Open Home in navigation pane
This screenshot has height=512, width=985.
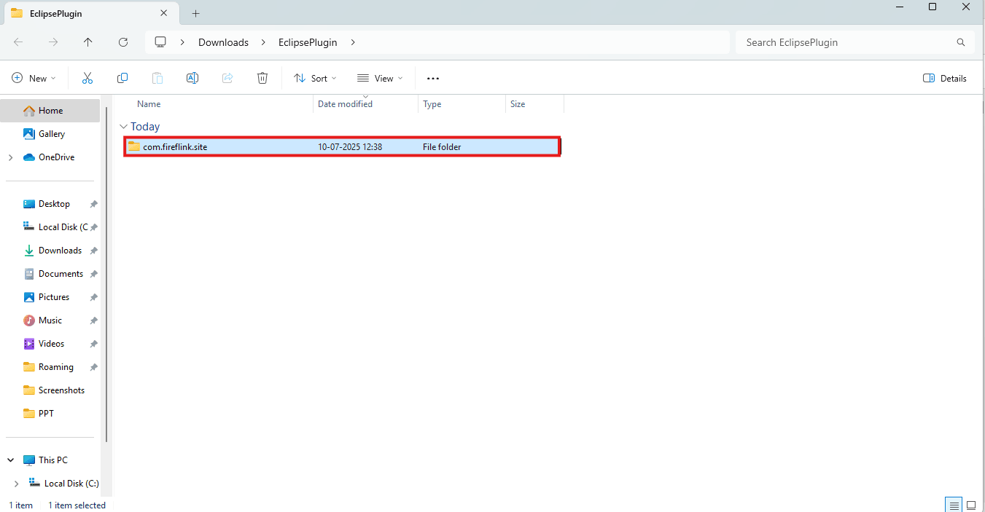[50, 111]
